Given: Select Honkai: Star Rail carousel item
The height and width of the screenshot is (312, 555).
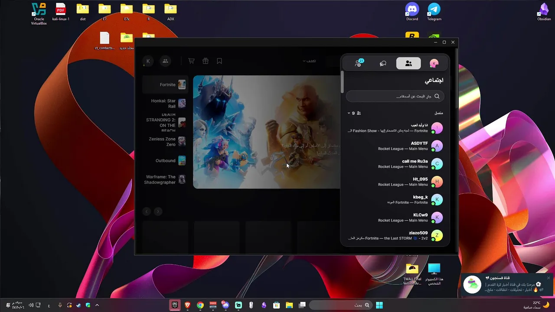Looking at the screenshot, I should [x=165, y=104].
